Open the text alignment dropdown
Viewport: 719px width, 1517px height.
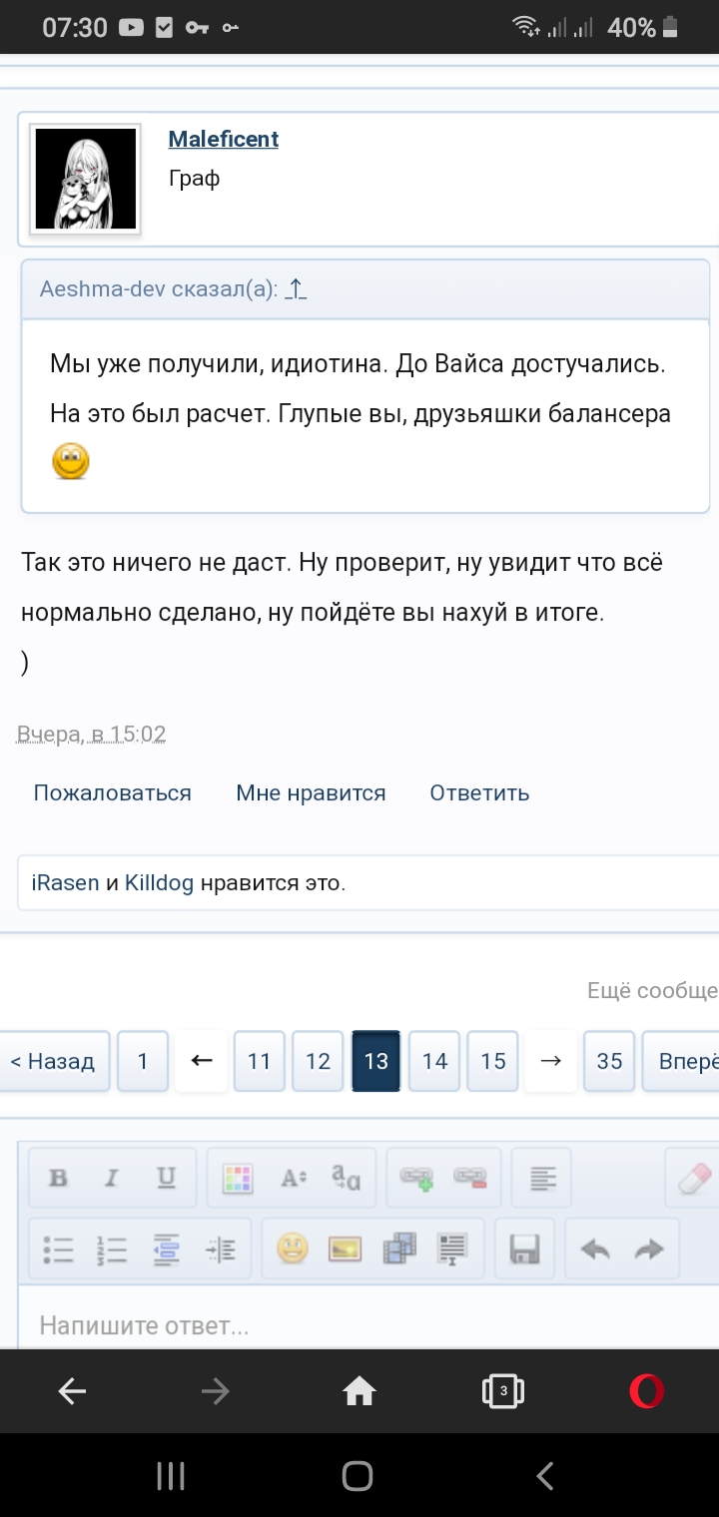tap(542, 1178)
